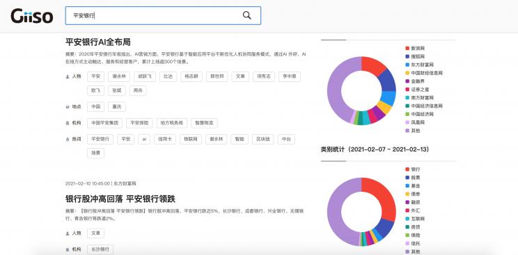This screenshot has width=518, height=255.
Task: Select the 比达 person tag
Action: pos(168,76)
